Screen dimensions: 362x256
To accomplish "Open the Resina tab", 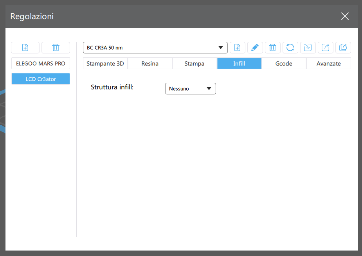I will [150, 63].
